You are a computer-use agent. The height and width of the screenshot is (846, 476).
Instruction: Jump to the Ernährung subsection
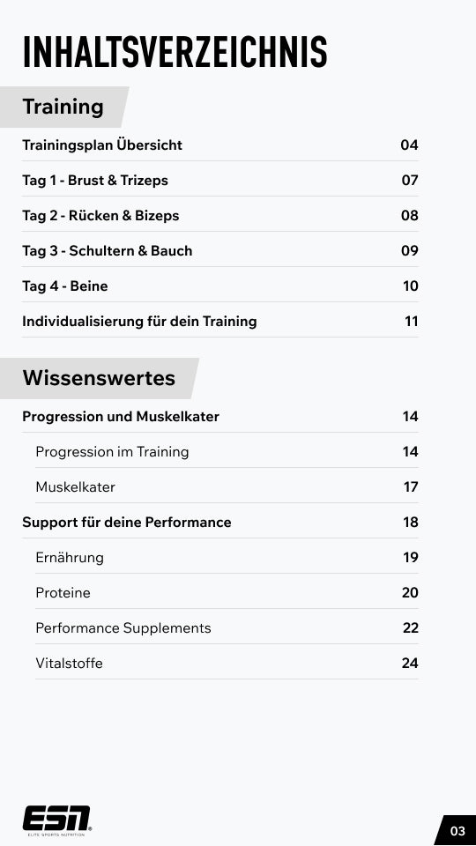227,557
